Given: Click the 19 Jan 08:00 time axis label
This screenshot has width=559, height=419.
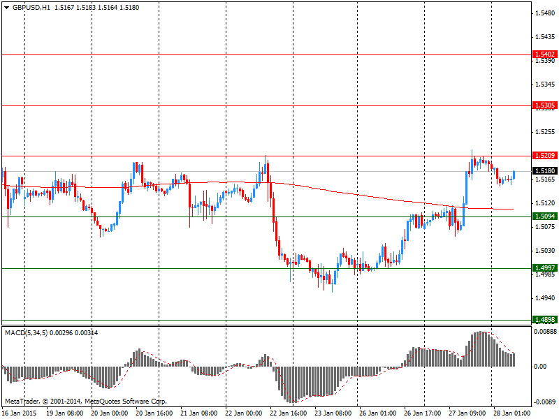Looking at the screenshot, I should (x=65, y=413).
